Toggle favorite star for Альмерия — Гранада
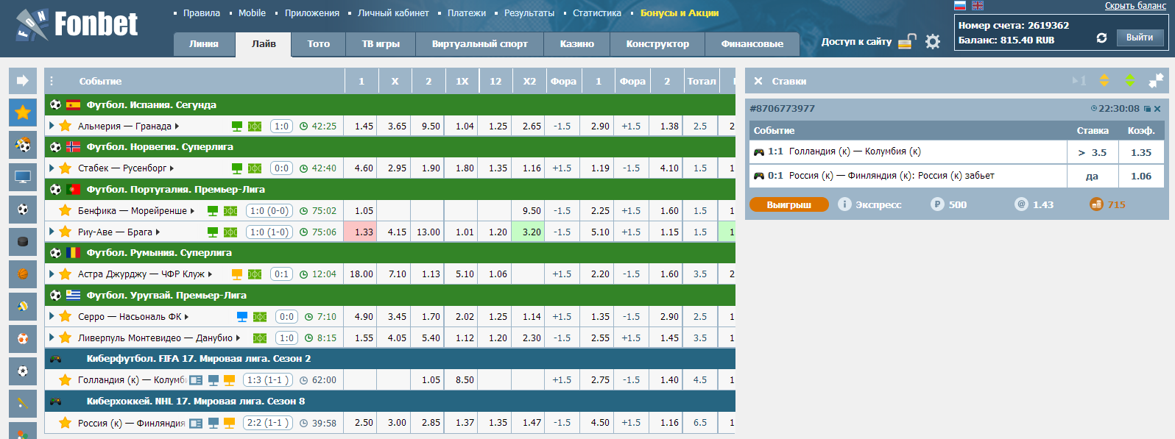The height and width of the screenshot is (439, 1175). [66, 126]
